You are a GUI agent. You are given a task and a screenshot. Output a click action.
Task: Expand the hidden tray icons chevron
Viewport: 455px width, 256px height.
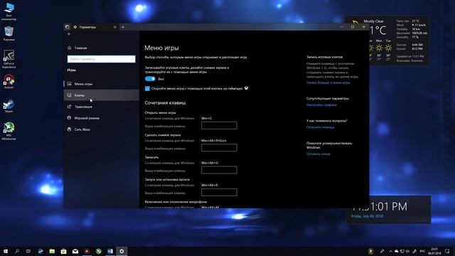(390, 251)
